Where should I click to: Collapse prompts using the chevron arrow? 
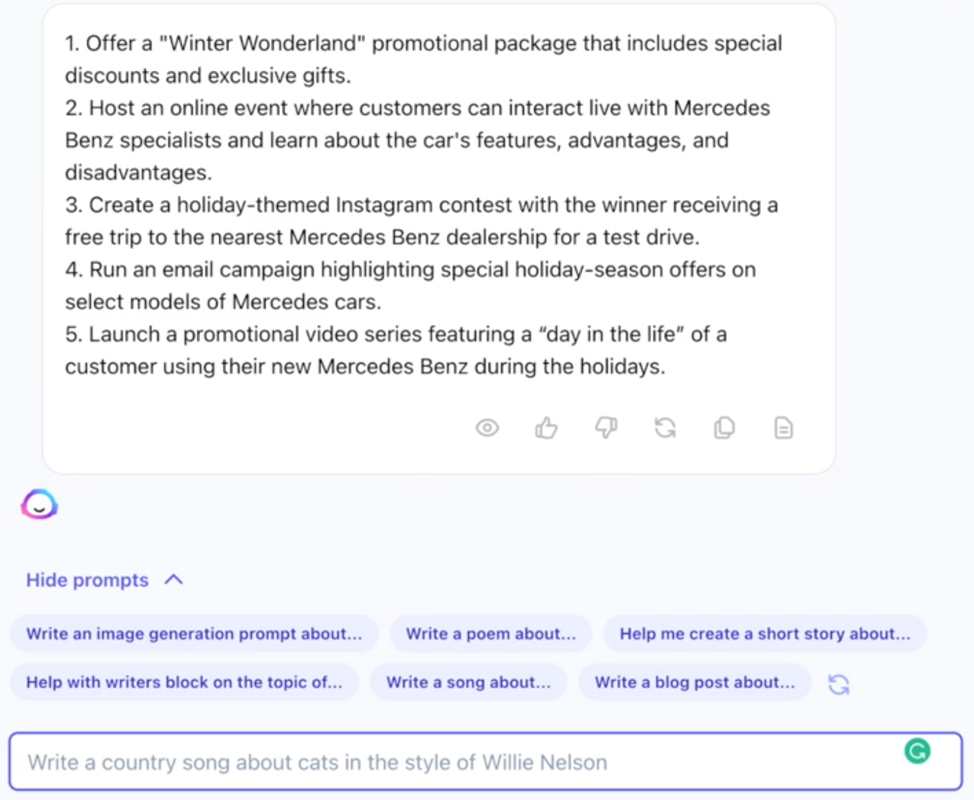coord(174,580)
